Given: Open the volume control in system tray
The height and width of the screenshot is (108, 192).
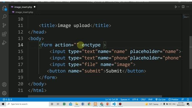Looking at the screenshot, I should pos(170,104).
